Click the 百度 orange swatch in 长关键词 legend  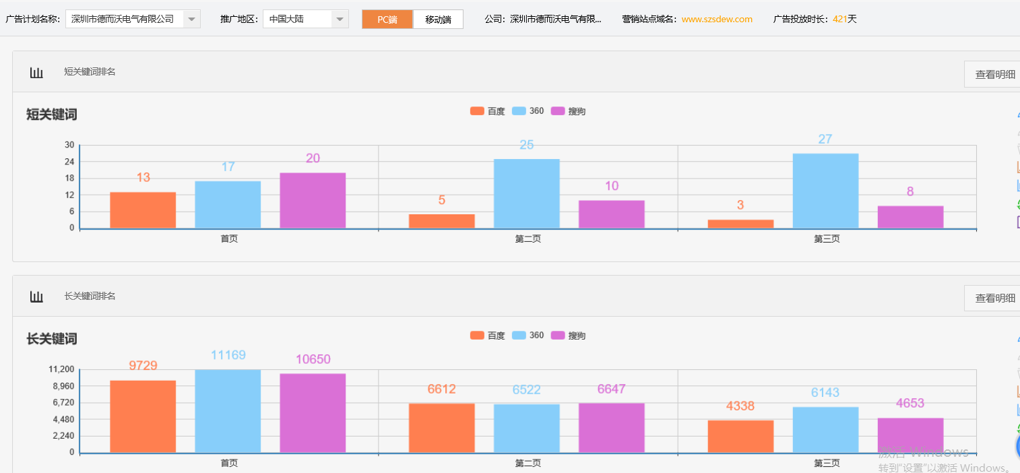[477, 336]
